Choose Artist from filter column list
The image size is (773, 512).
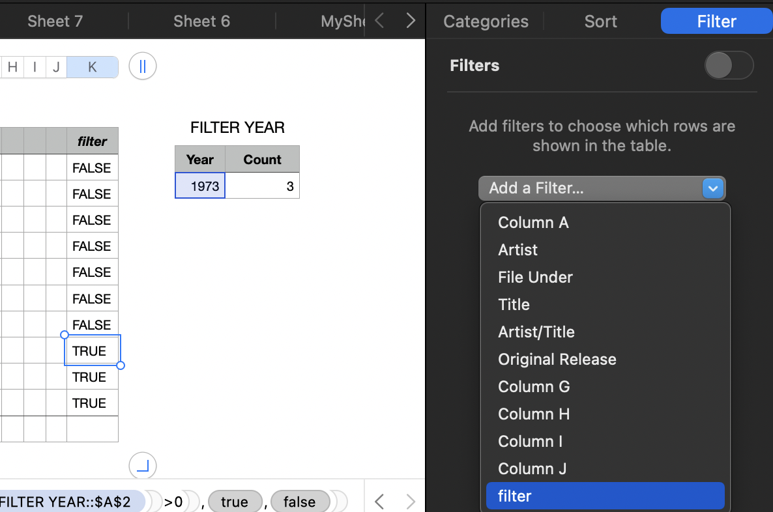click(518, 250)
